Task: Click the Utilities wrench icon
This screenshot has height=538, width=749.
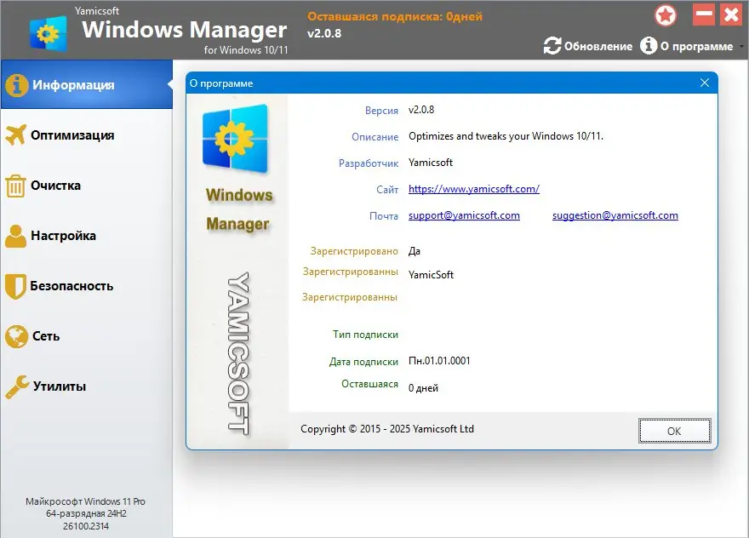Action: (17, 386)
